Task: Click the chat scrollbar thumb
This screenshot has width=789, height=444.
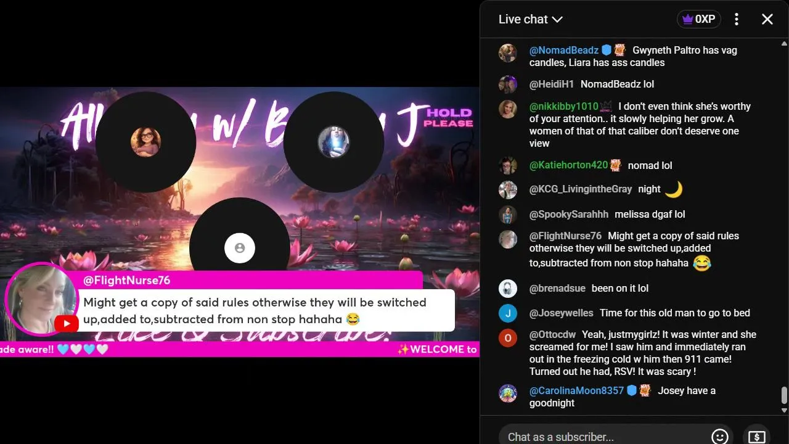Action: [784, 395]
